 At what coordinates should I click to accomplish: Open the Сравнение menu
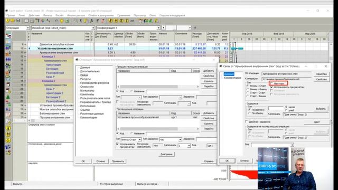124,15
